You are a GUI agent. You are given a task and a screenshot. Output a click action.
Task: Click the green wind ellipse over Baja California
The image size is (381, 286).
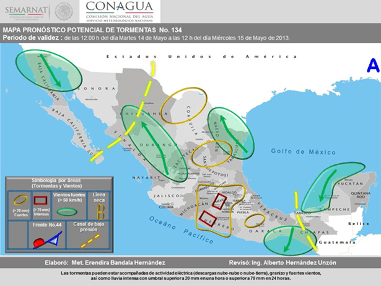pos(48,71)
